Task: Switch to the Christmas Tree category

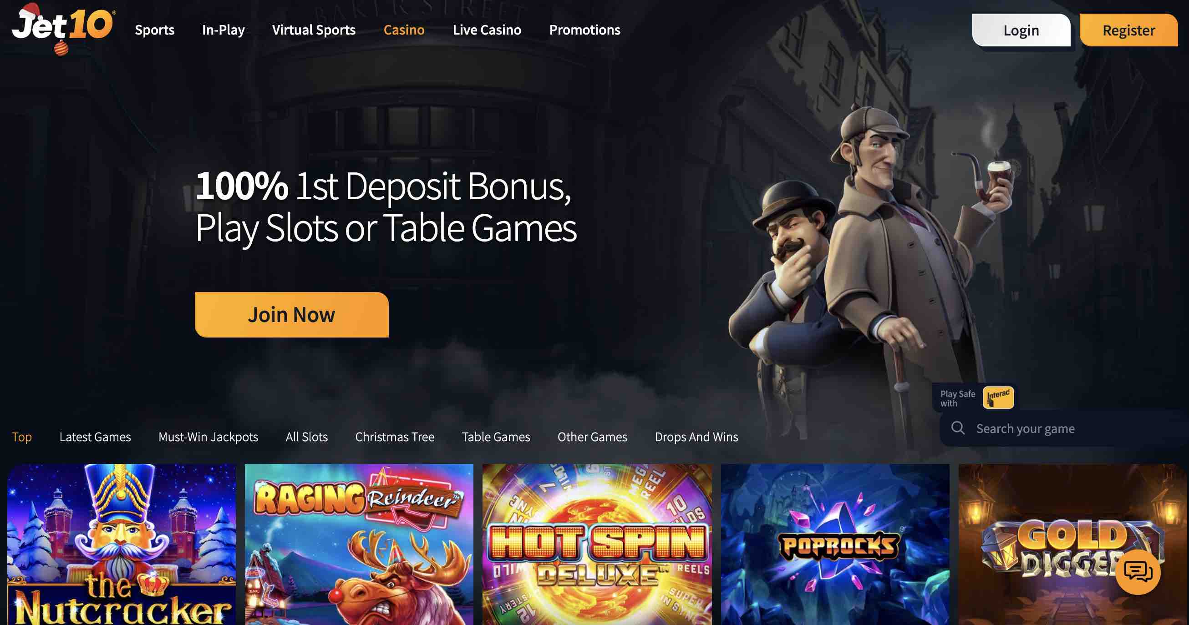Action: coord(395,437)
